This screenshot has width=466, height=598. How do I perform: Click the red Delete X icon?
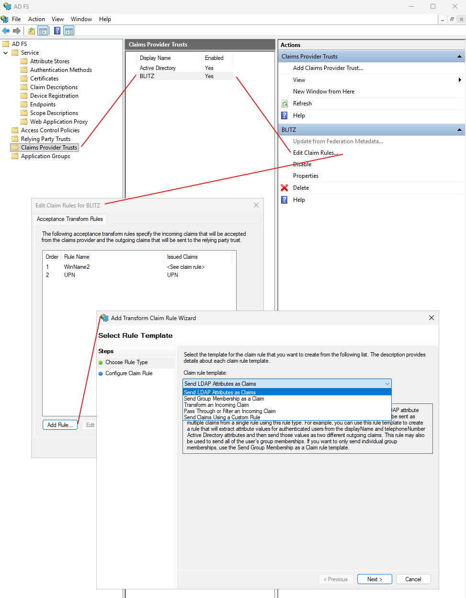coord(284,188)
